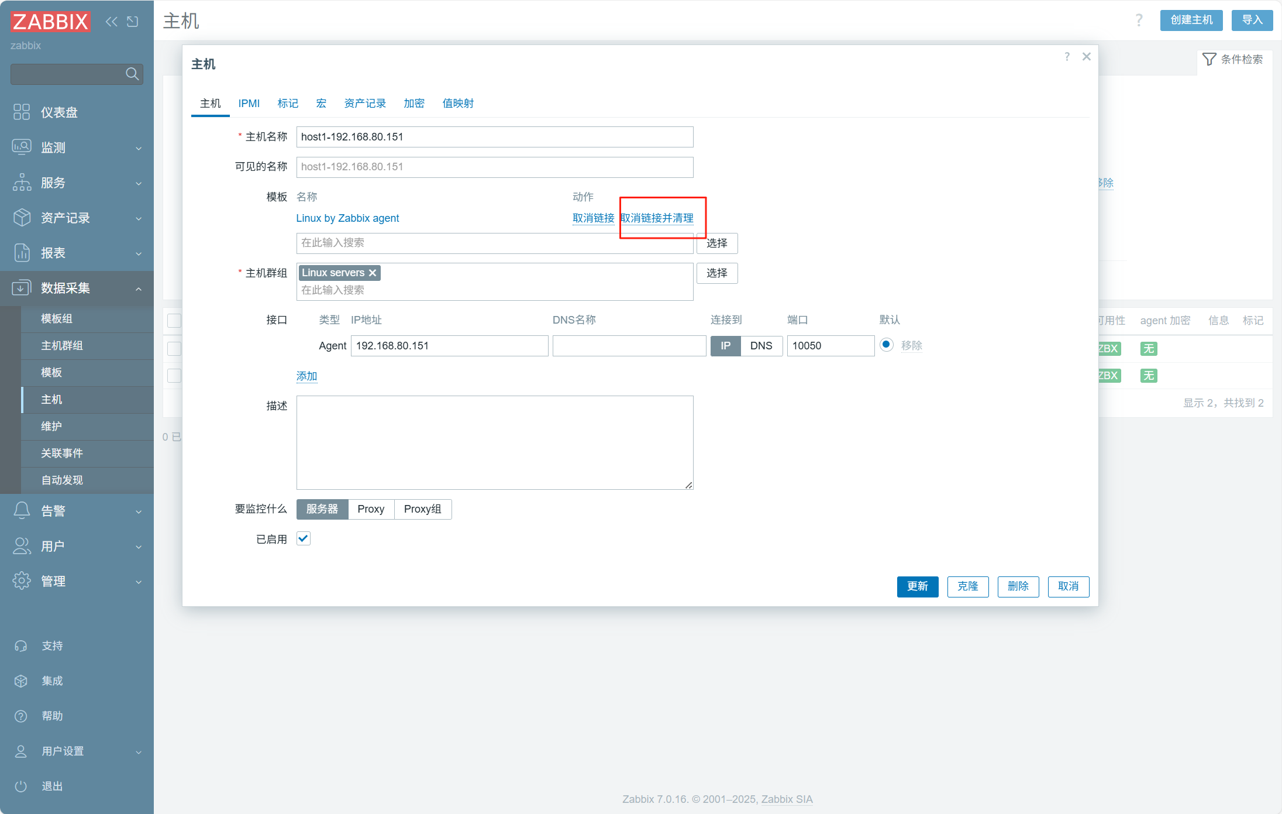This screenshot has height=814, width=1282.
Task: Expand the 用户 menu chevron
Action: [139, 547]
